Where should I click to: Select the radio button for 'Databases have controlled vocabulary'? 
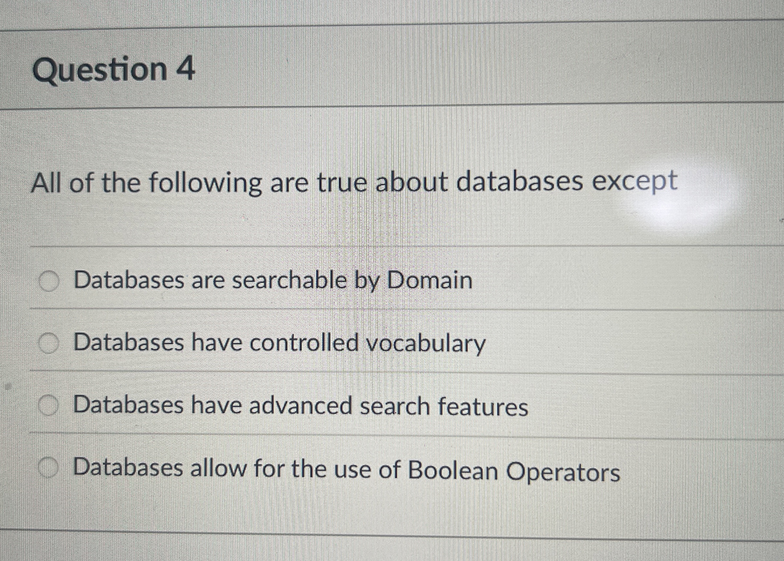tap(49, 343)
